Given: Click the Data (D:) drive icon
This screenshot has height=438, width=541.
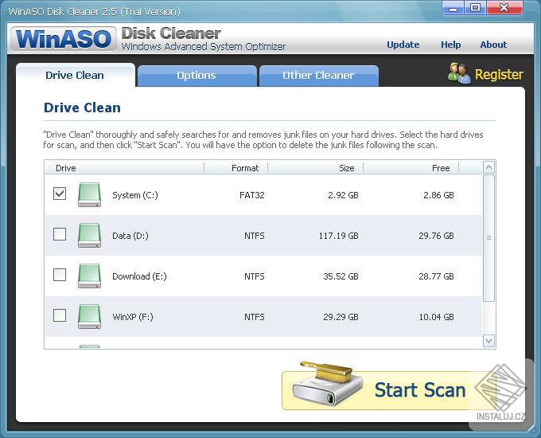Looking at the screenshot, I should (89, 235).
